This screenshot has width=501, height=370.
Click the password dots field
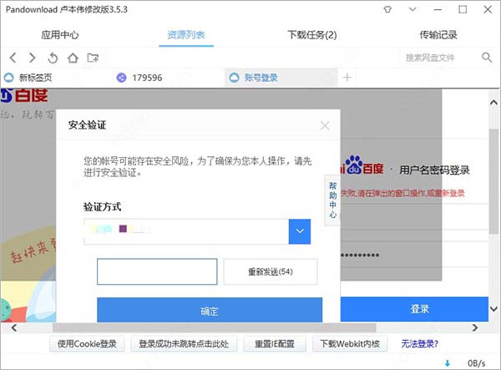point(360,255)
